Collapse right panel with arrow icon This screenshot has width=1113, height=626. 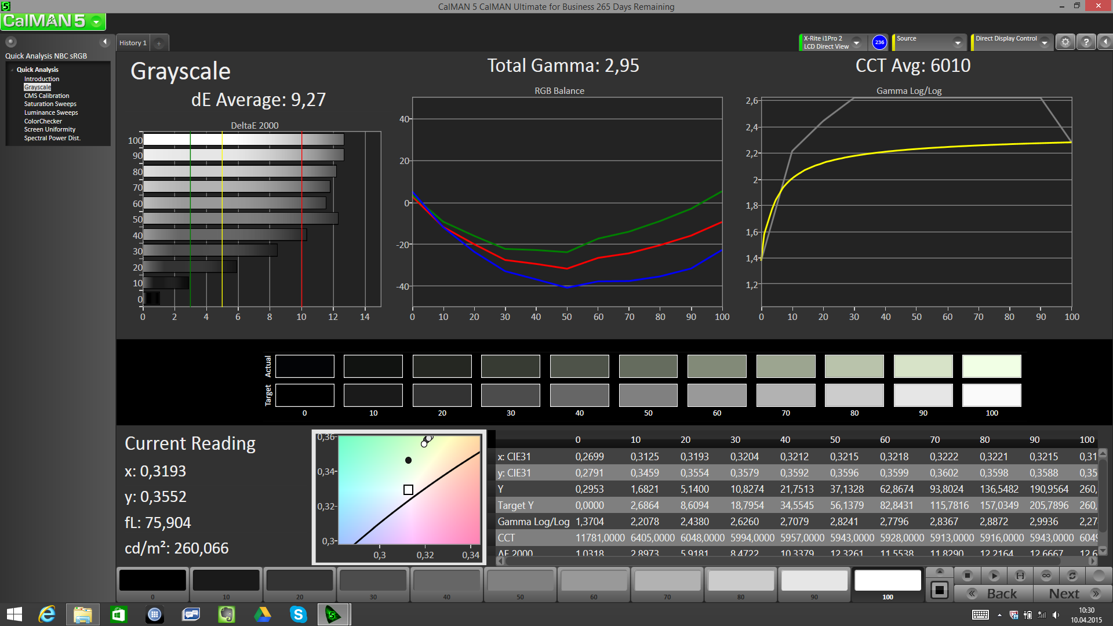click(1105, 42)
